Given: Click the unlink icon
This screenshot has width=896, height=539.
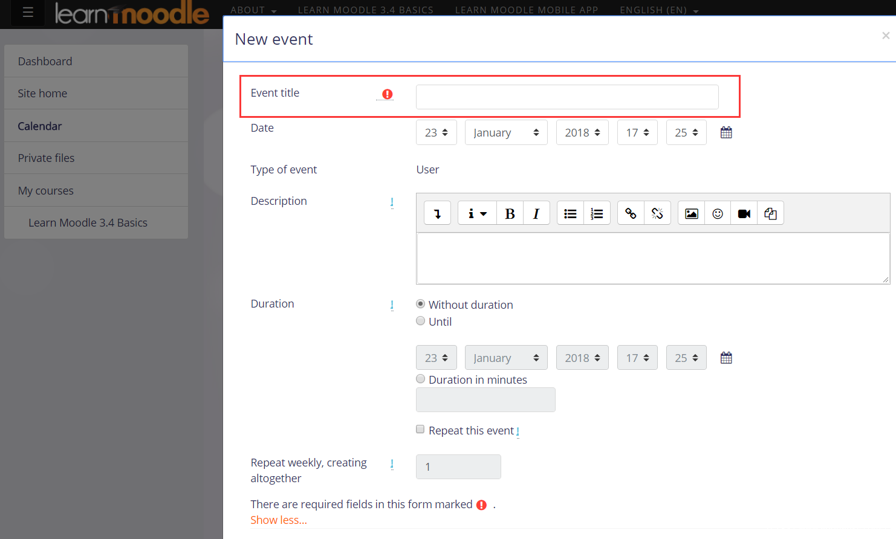Looking at the screenshot, I should coord(657,213).
